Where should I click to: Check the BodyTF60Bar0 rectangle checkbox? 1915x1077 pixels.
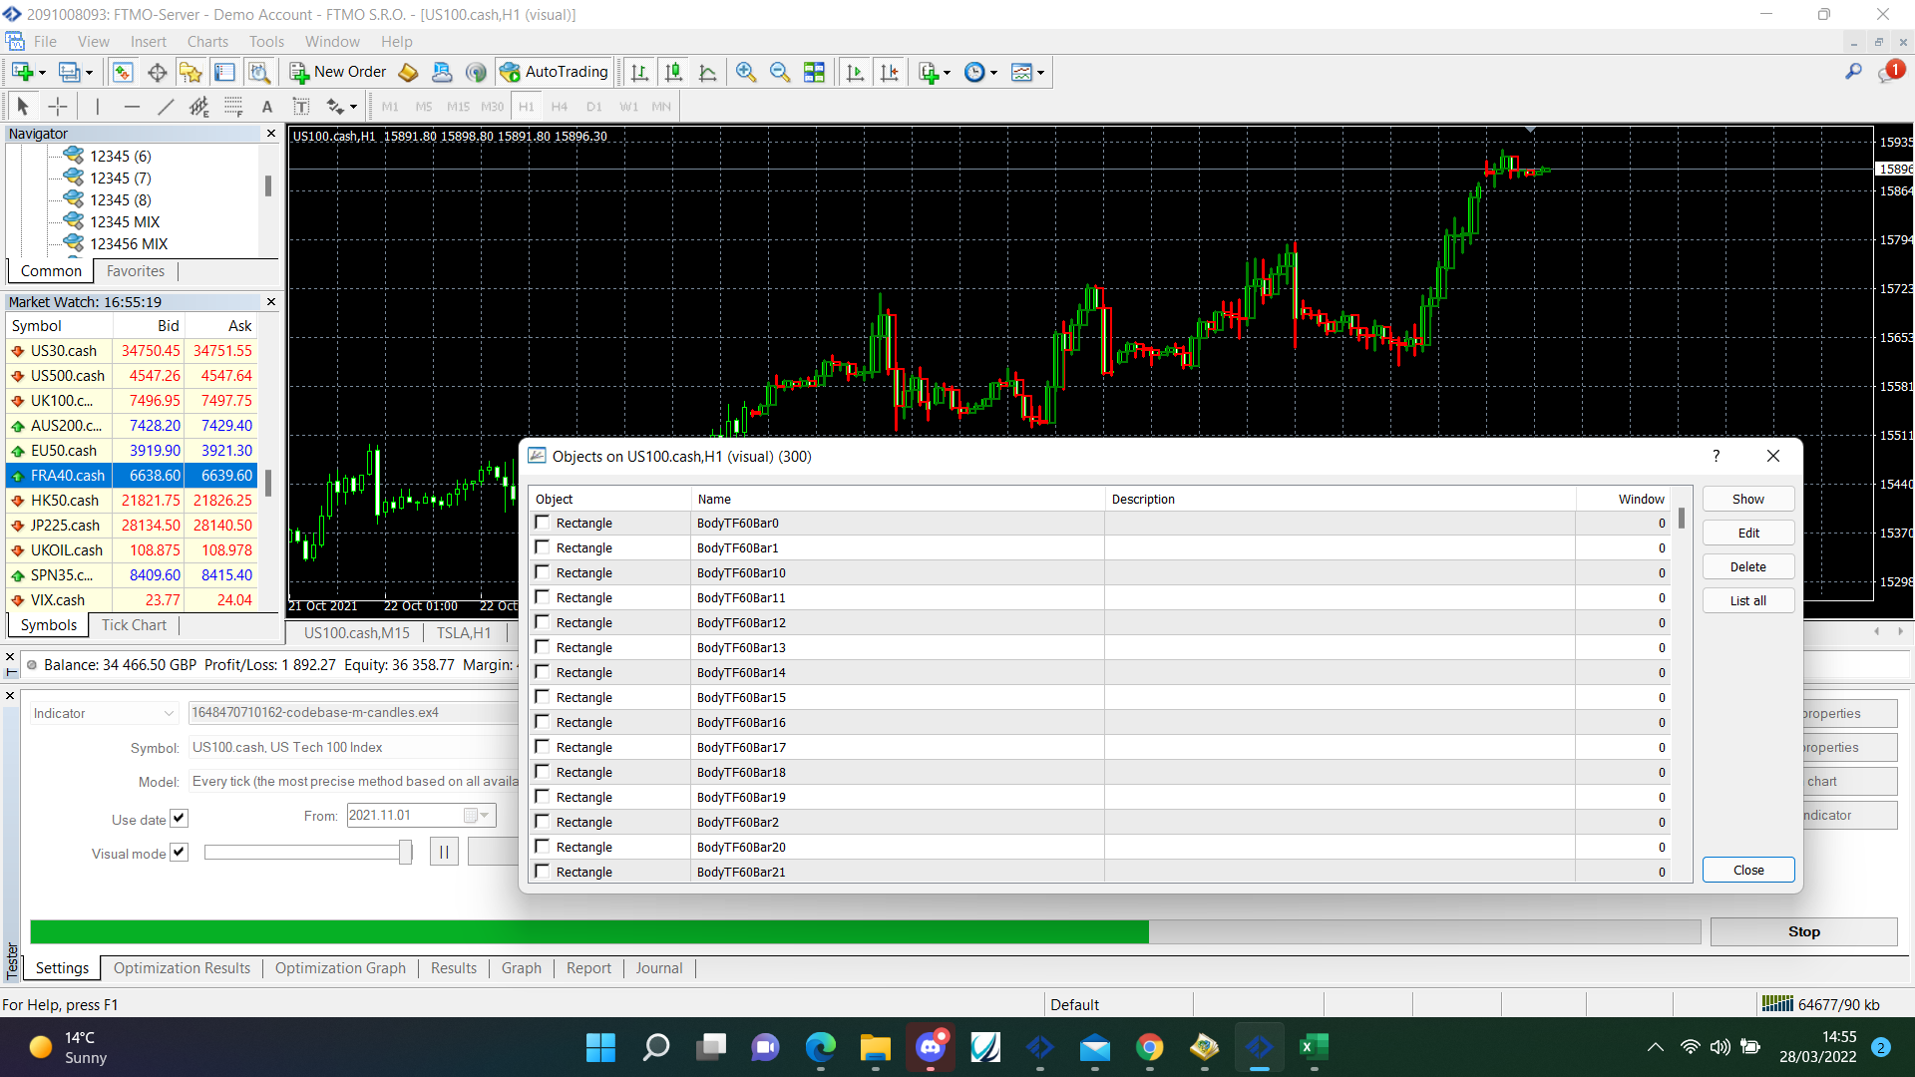point(543,523)
